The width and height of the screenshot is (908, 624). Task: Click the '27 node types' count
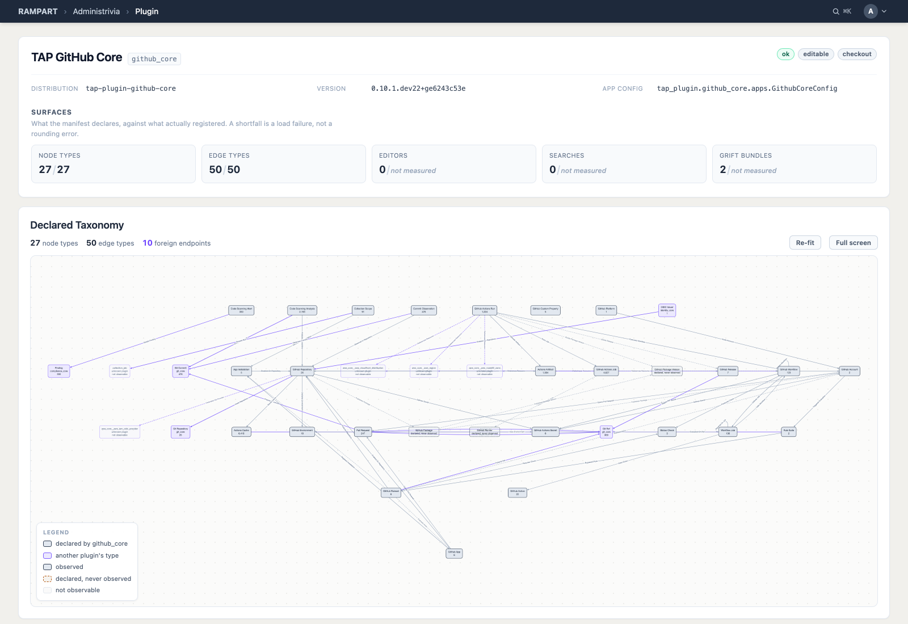pyautogui.click(x=54, y=243)
